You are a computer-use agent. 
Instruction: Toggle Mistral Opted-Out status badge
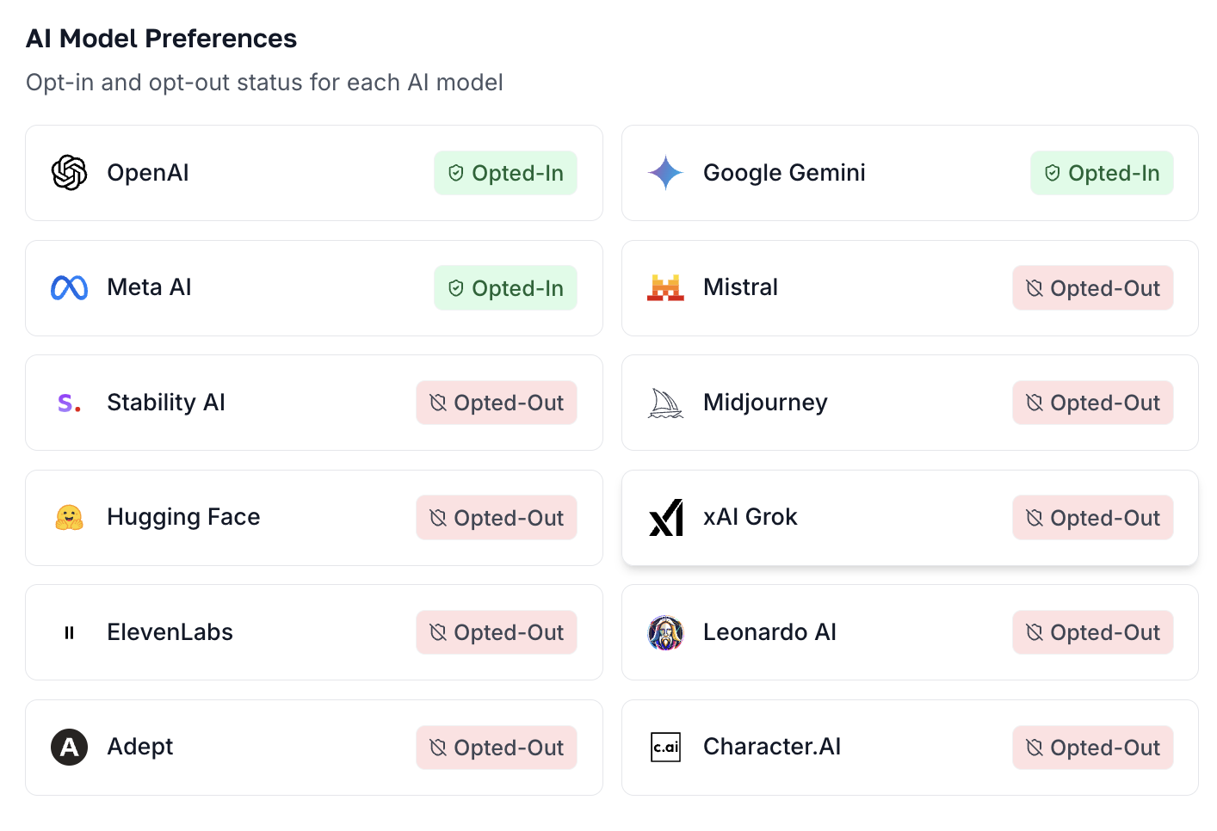click(x=1093, y=288)
